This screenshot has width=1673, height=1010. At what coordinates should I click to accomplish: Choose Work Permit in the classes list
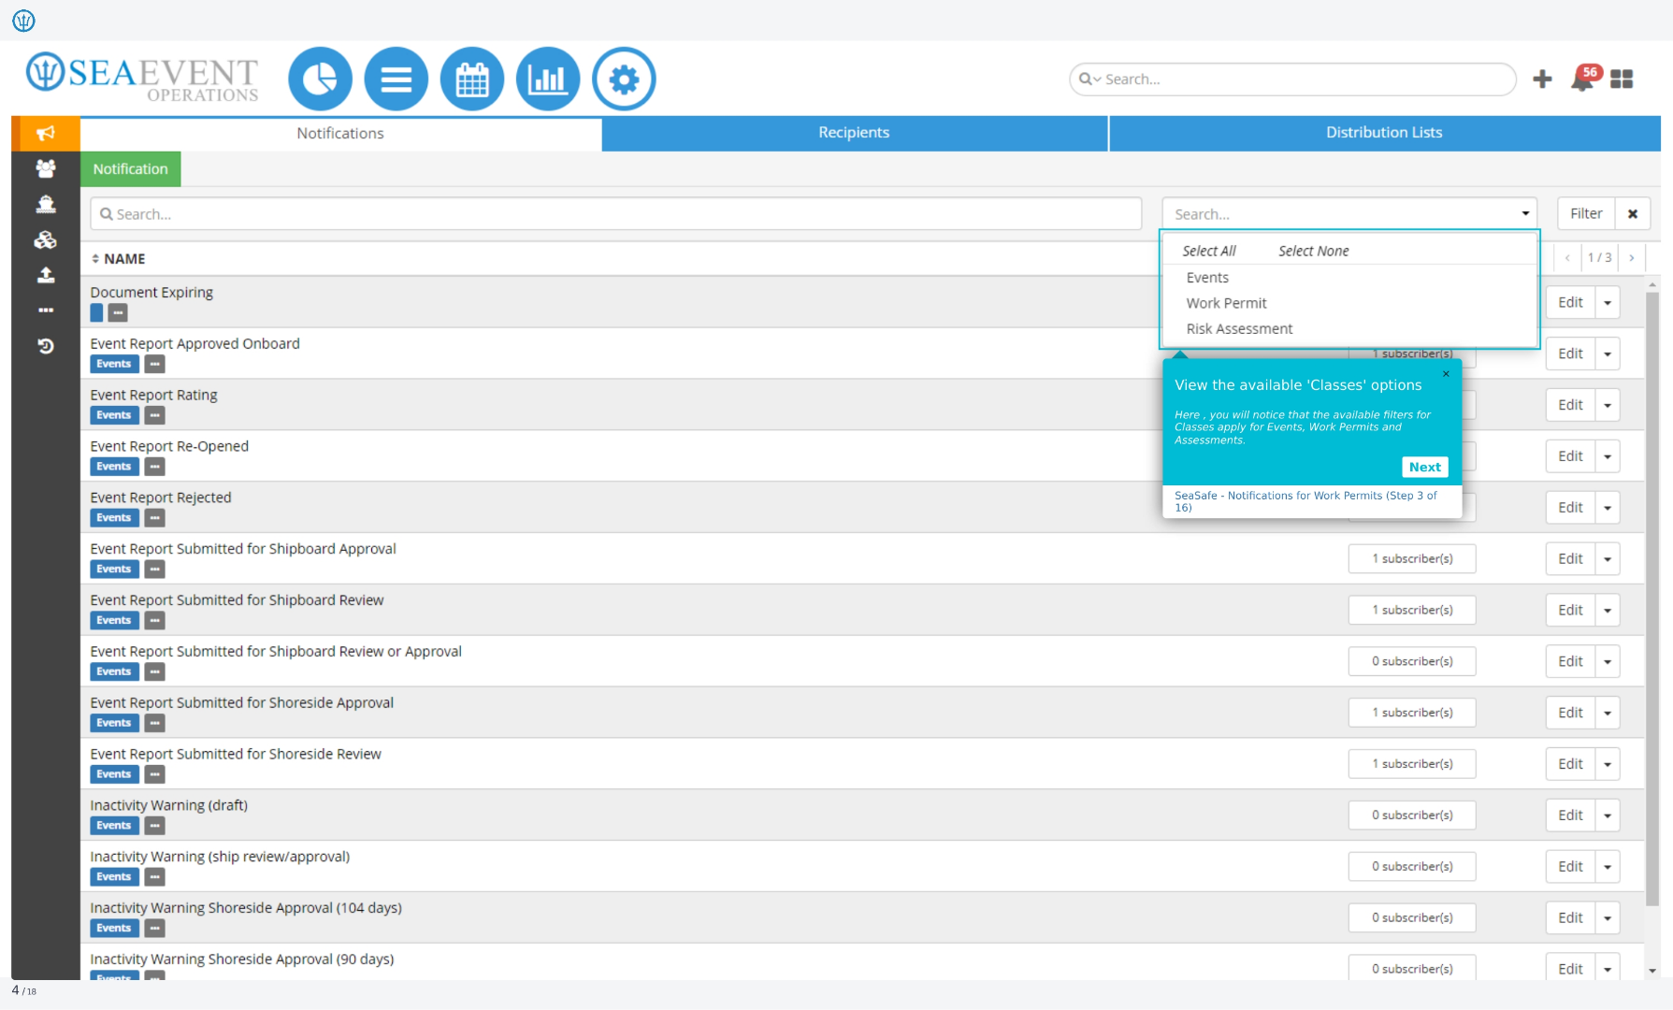click(1226, 303)
